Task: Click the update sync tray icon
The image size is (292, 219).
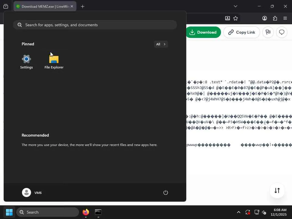Action: (248, 212)
